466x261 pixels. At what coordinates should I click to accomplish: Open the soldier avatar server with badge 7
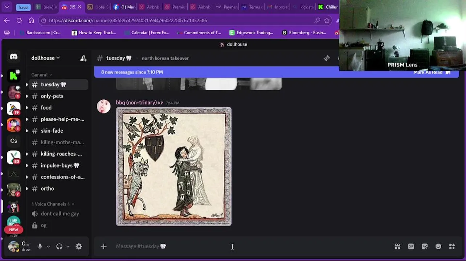13,190
